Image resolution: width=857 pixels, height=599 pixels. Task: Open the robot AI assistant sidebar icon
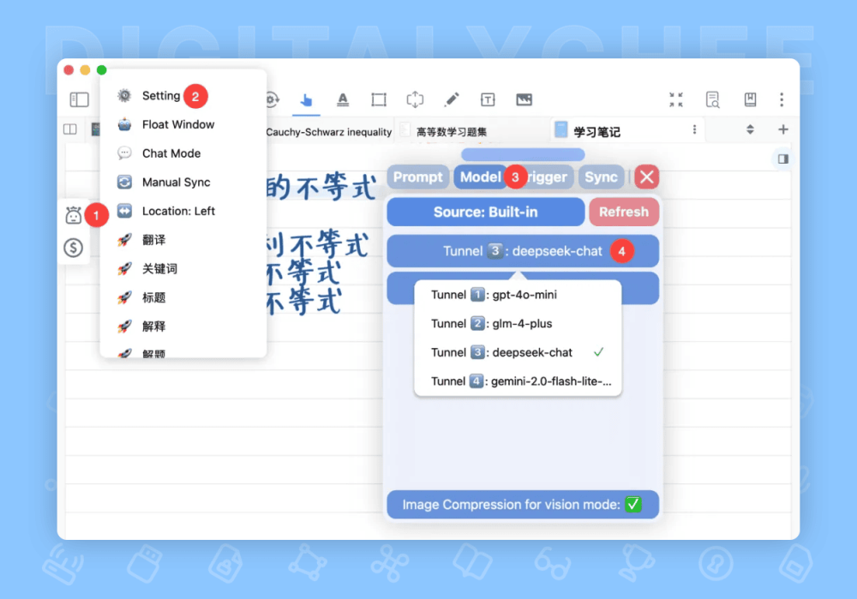click(73, 215)
